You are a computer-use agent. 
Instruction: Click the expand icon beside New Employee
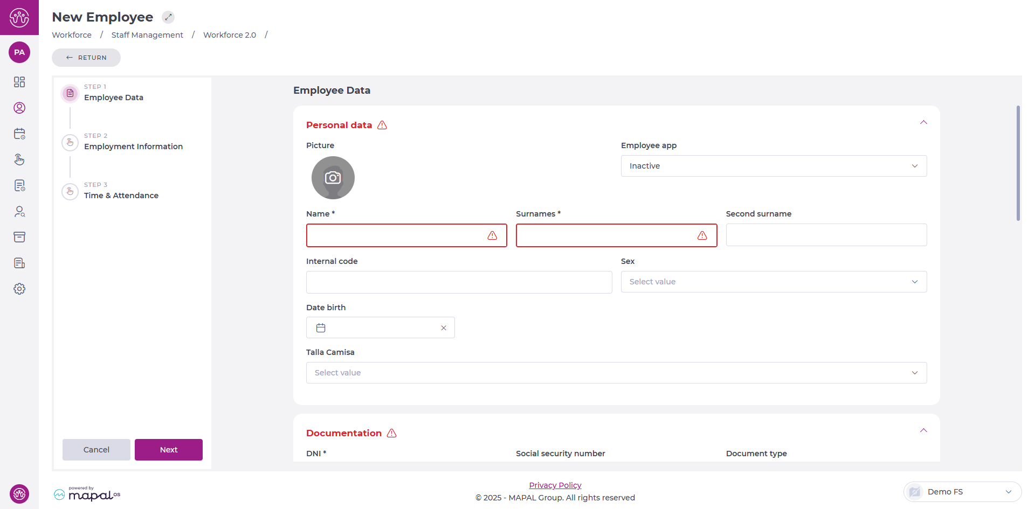click(168, 17)
